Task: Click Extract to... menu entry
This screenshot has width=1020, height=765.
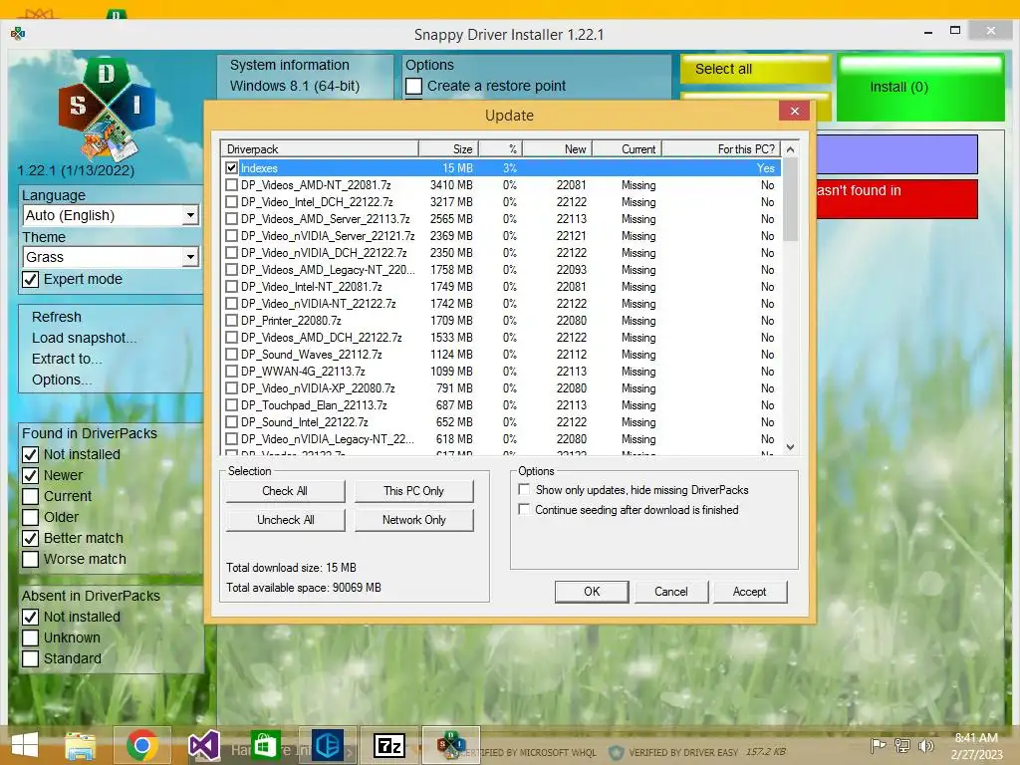Action: point(67,359)
